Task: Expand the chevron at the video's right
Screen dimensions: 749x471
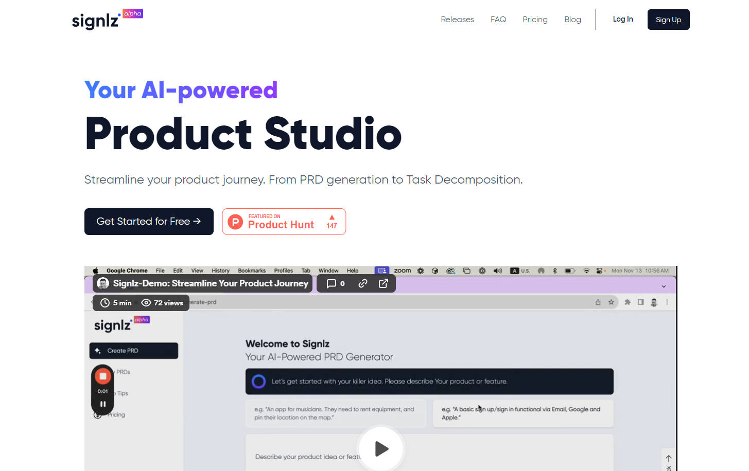Action: pos(664,286)
